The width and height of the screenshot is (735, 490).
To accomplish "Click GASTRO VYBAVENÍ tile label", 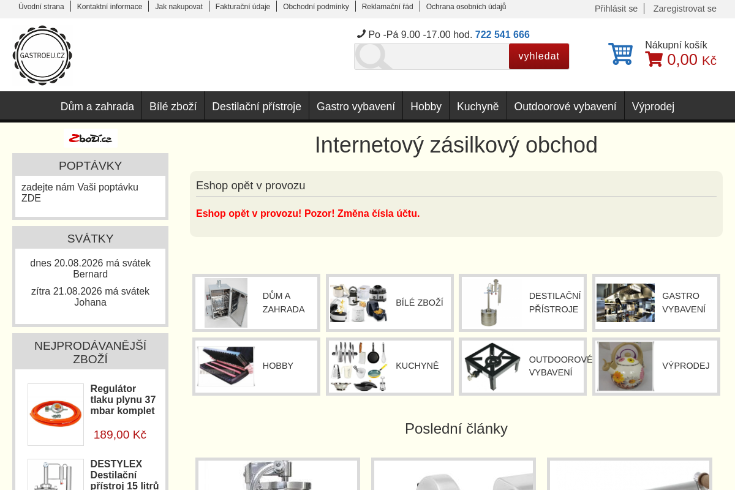I will tap(684, 303).
